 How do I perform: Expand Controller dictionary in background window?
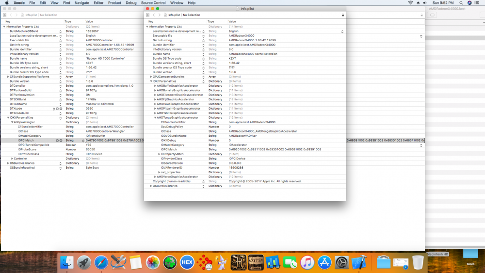[x=13, y=159]
